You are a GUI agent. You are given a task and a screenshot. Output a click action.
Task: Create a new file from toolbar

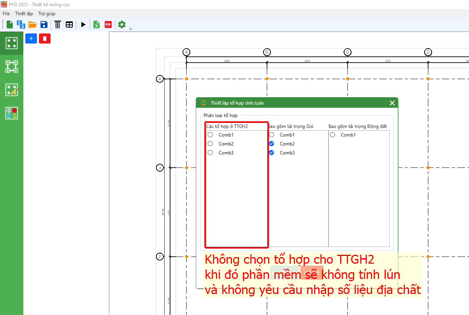pyautogui.click(x=10, y=24)
